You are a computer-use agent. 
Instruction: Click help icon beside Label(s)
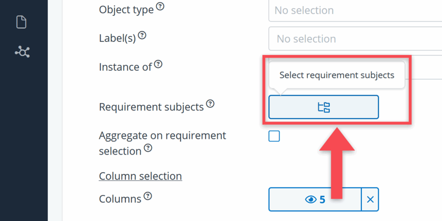coord(142,36)
